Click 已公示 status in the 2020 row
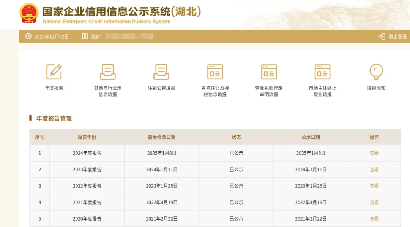410x227 pixels. [x=236, y=219]
